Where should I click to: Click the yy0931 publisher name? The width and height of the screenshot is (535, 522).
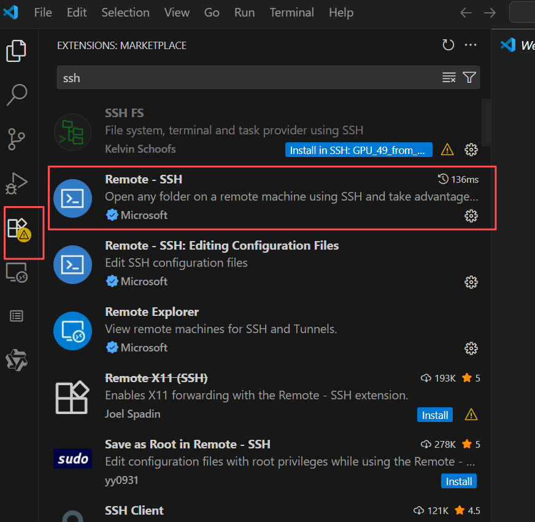coord(121,480)
